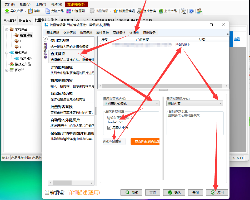Switch to the 商品描述 tab
Image resolution: width=250 pixels, height=200 pixels.
pos(119,33)
